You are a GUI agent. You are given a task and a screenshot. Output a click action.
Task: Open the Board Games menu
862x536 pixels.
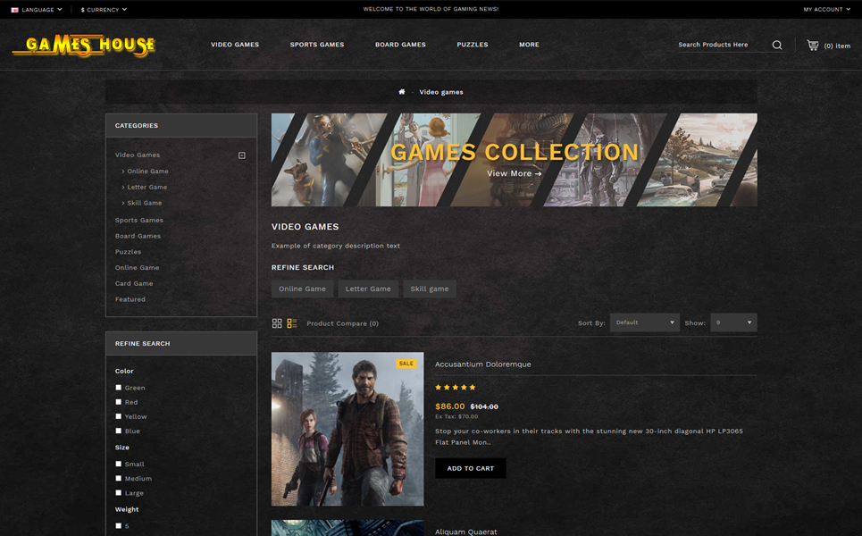400,45
